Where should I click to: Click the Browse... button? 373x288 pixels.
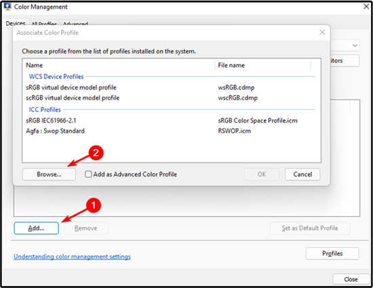[49, 174]
